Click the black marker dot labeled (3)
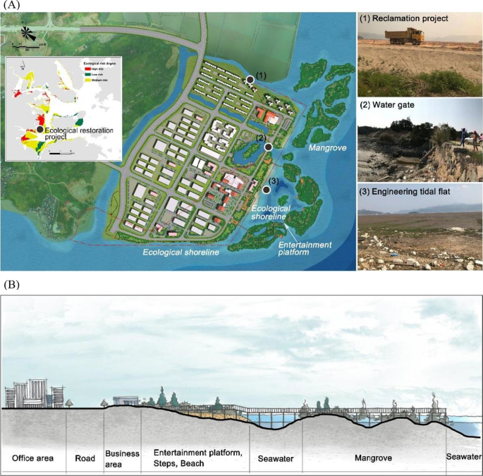Viewport: 483px width, 476px height. 267,190
